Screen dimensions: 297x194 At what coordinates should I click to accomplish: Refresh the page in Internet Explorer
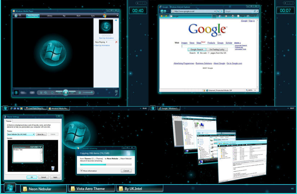(218, 12)
